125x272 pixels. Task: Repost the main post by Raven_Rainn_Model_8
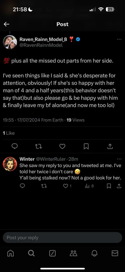click(x=38, y=147)
